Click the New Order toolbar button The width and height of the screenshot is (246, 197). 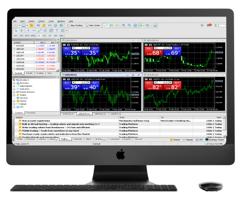[x=93, y=26]
